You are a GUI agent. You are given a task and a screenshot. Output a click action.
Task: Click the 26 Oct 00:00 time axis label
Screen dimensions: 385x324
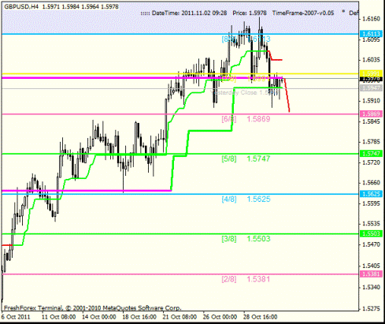(x=220, y=317)
